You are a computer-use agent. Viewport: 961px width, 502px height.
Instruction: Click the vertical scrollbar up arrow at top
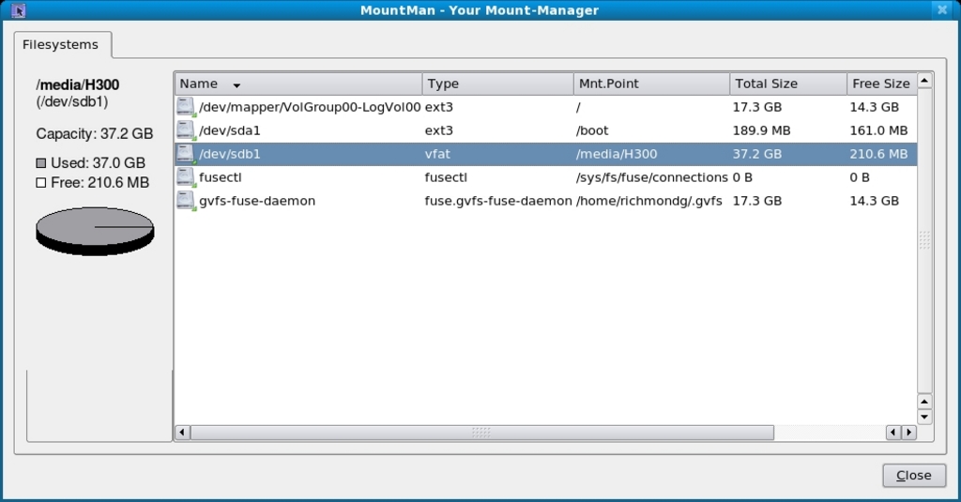point(924,81)
